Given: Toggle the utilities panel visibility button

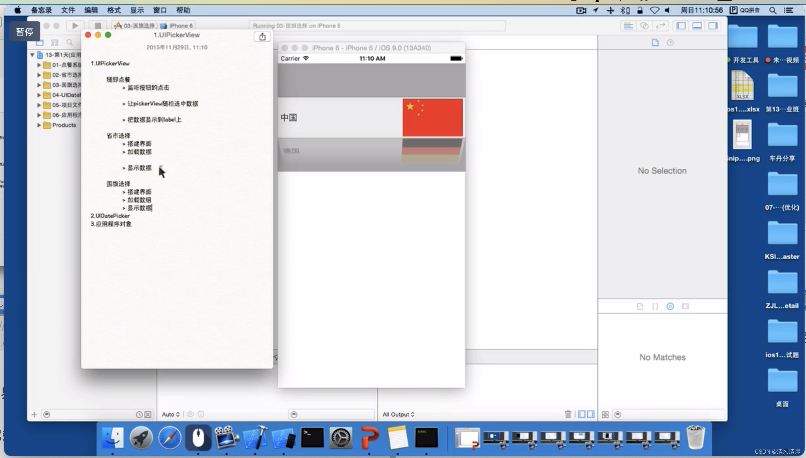Looking at the screenshot, I should pyautogui.click(x=713, y=26).
